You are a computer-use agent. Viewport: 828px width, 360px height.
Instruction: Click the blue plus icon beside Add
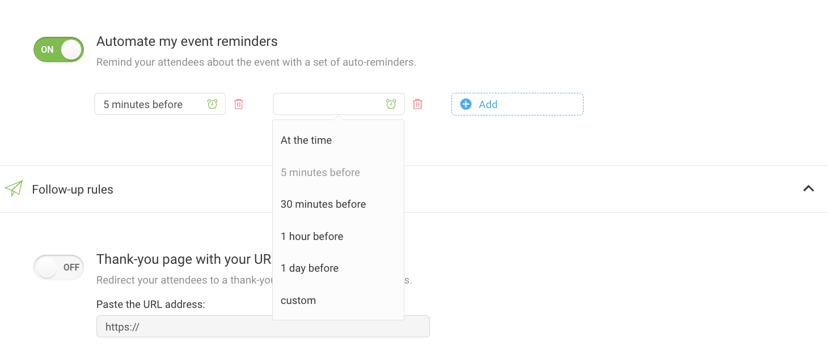click(466, 104)
